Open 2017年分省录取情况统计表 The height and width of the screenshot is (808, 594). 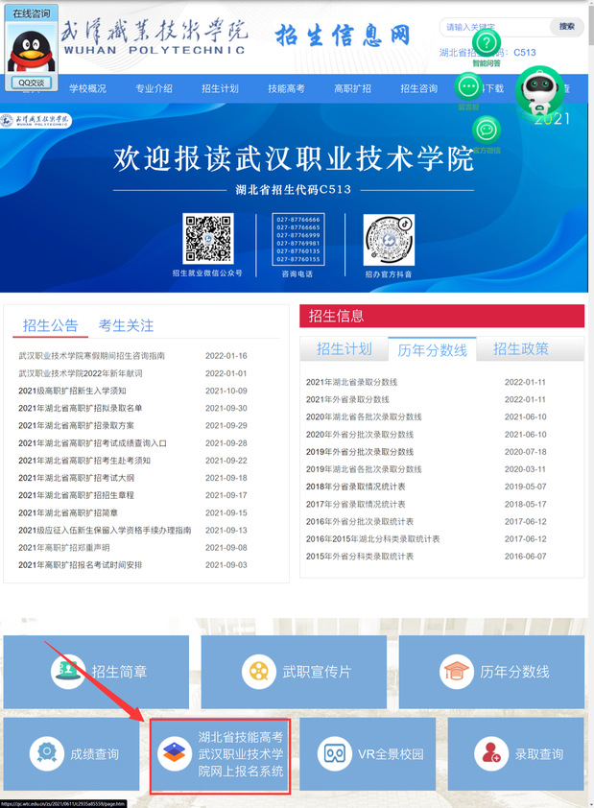355,504
